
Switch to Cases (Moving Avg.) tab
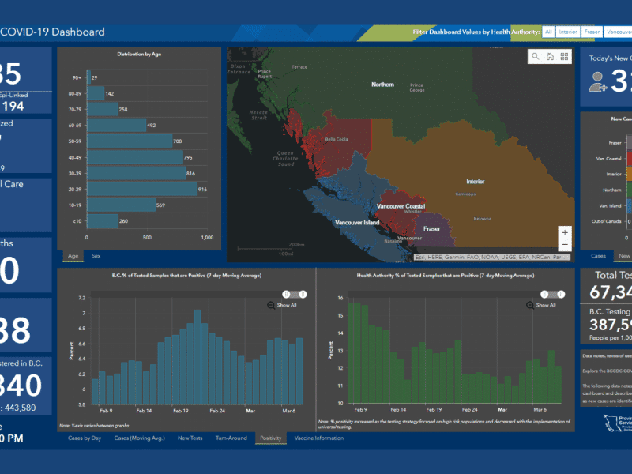coord(140,438)
